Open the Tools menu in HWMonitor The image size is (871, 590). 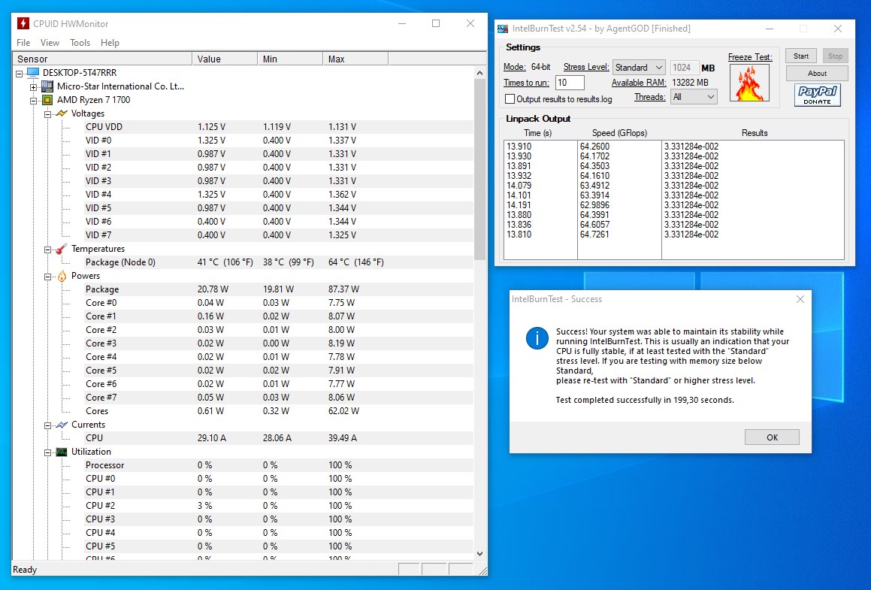(80, 43)
